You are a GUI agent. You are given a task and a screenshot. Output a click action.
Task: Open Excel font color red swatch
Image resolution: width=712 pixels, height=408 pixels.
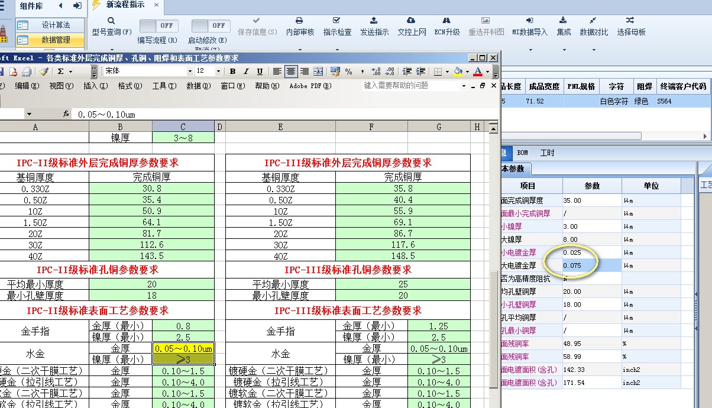[x=478, y=72]
